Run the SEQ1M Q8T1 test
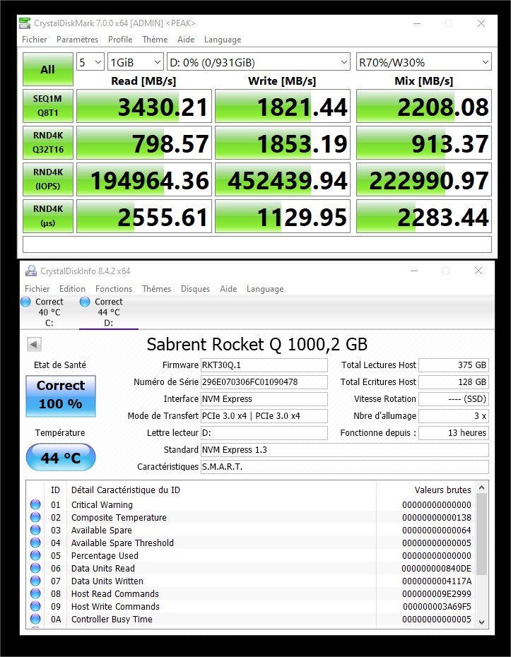 [x=48, y=105]
